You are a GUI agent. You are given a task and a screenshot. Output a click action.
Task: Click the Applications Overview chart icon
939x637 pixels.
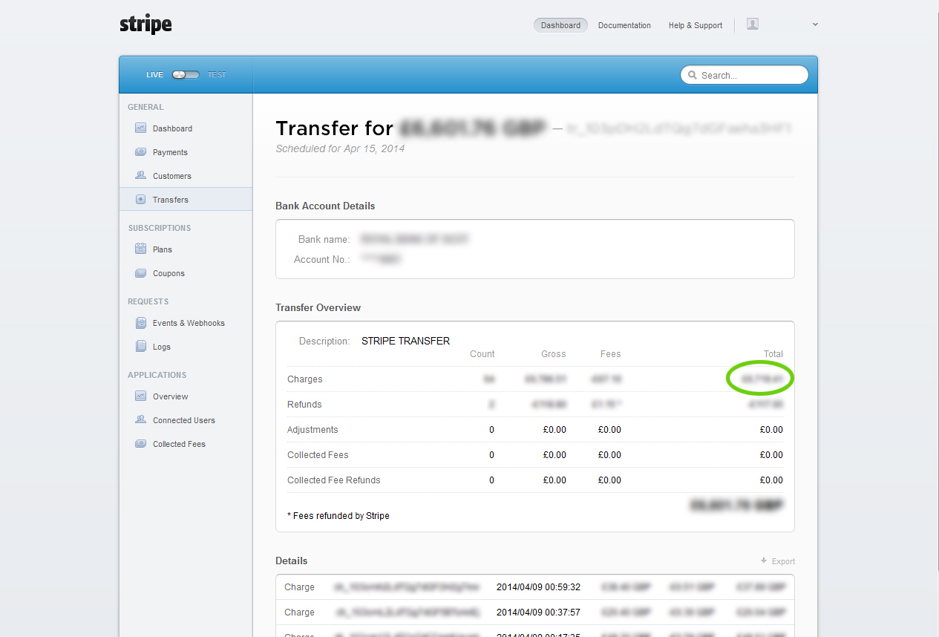(140, 396)
